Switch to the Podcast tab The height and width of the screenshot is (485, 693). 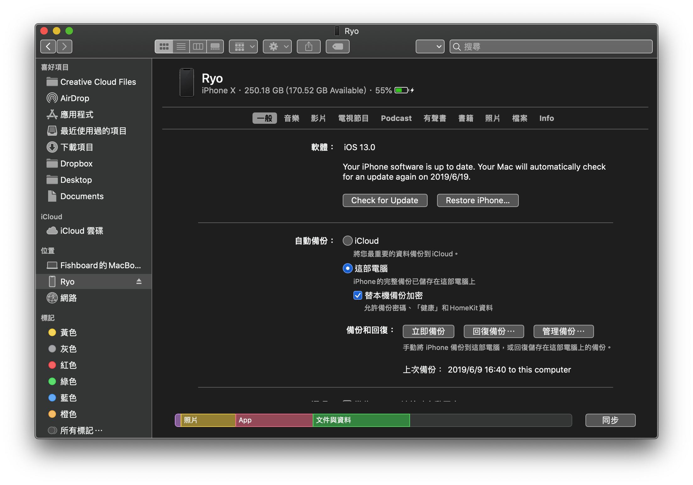pos(396,118)
